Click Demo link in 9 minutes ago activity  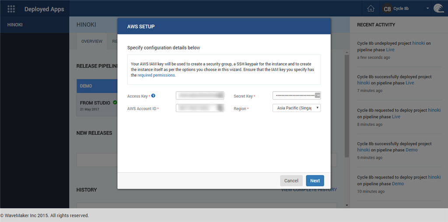pyautogui.click(x=411, y=150)
